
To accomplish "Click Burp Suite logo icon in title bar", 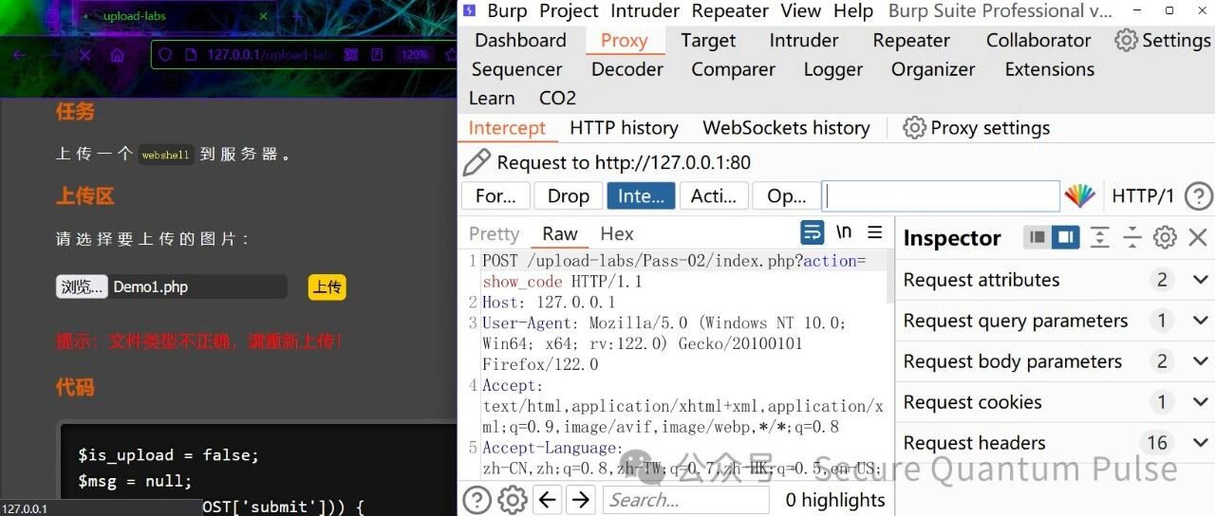I will [x=469, y=10].
